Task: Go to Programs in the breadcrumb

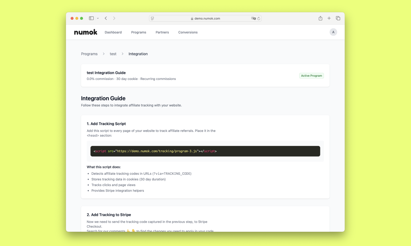Action: coord(89,54)
